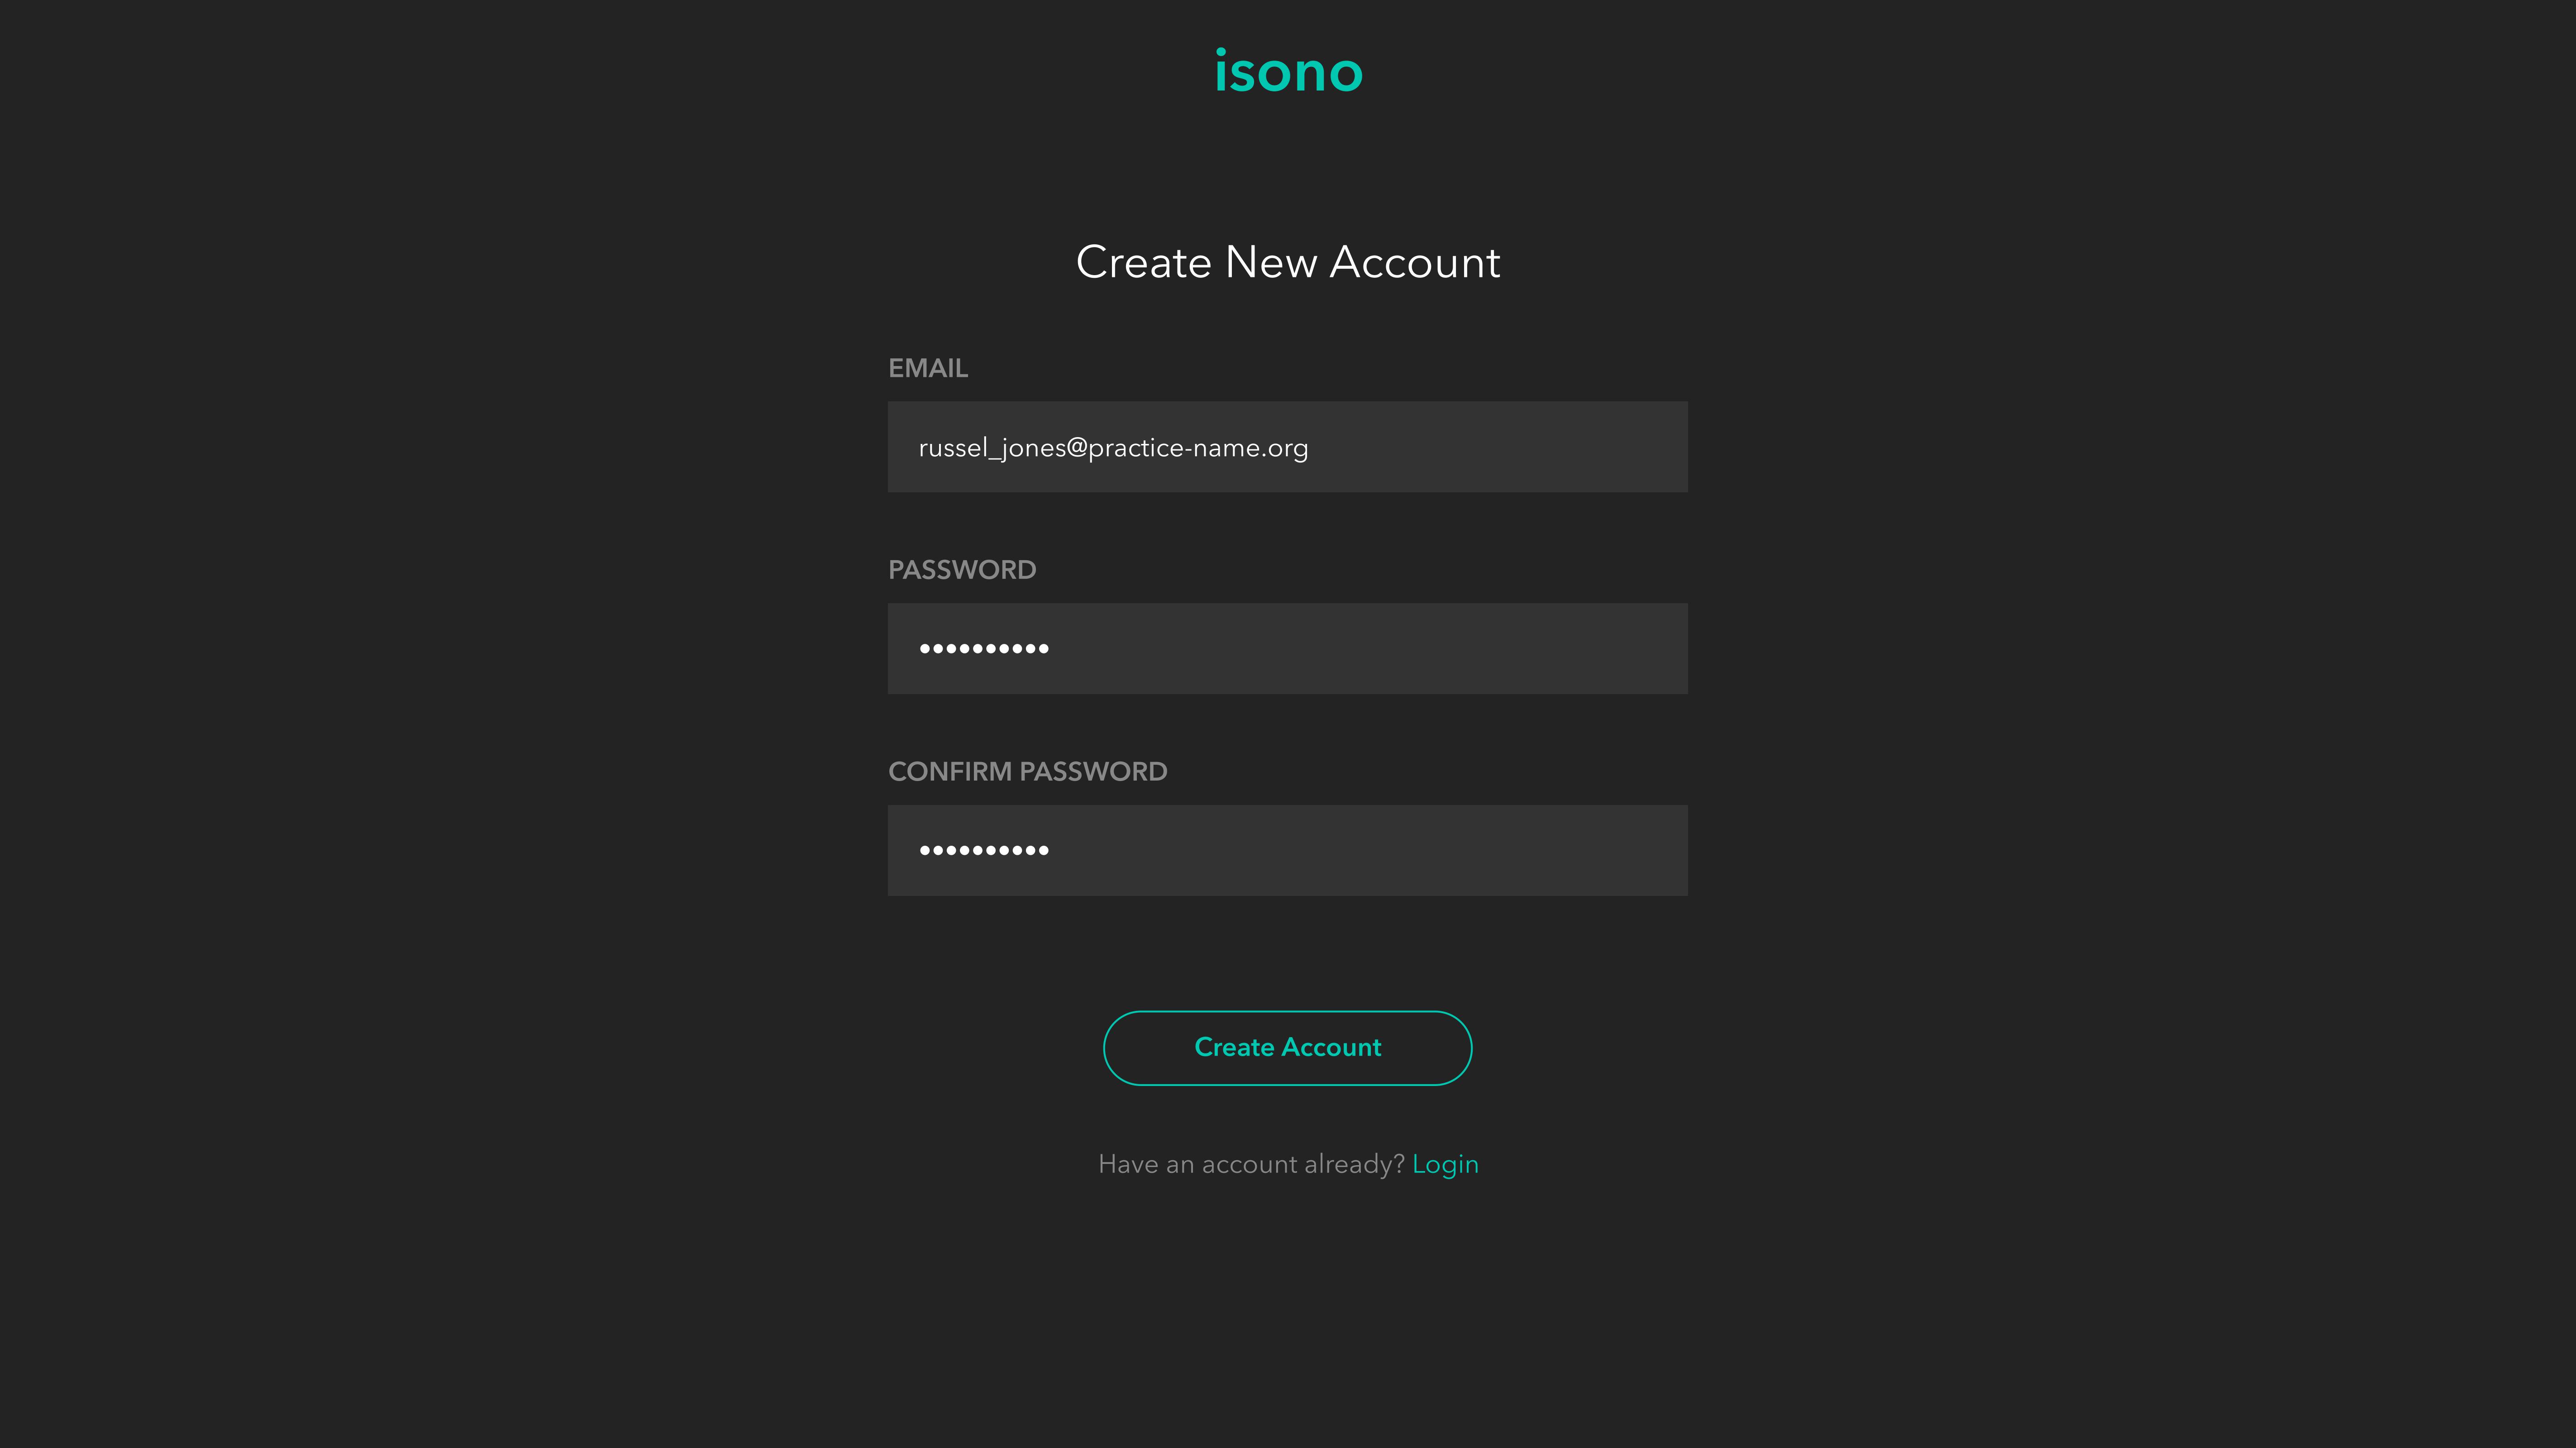Click the second word of the CONFIRM PASSWORD label
The width and height of the screenshot is (2576, 1448).
click(1093, 772)
